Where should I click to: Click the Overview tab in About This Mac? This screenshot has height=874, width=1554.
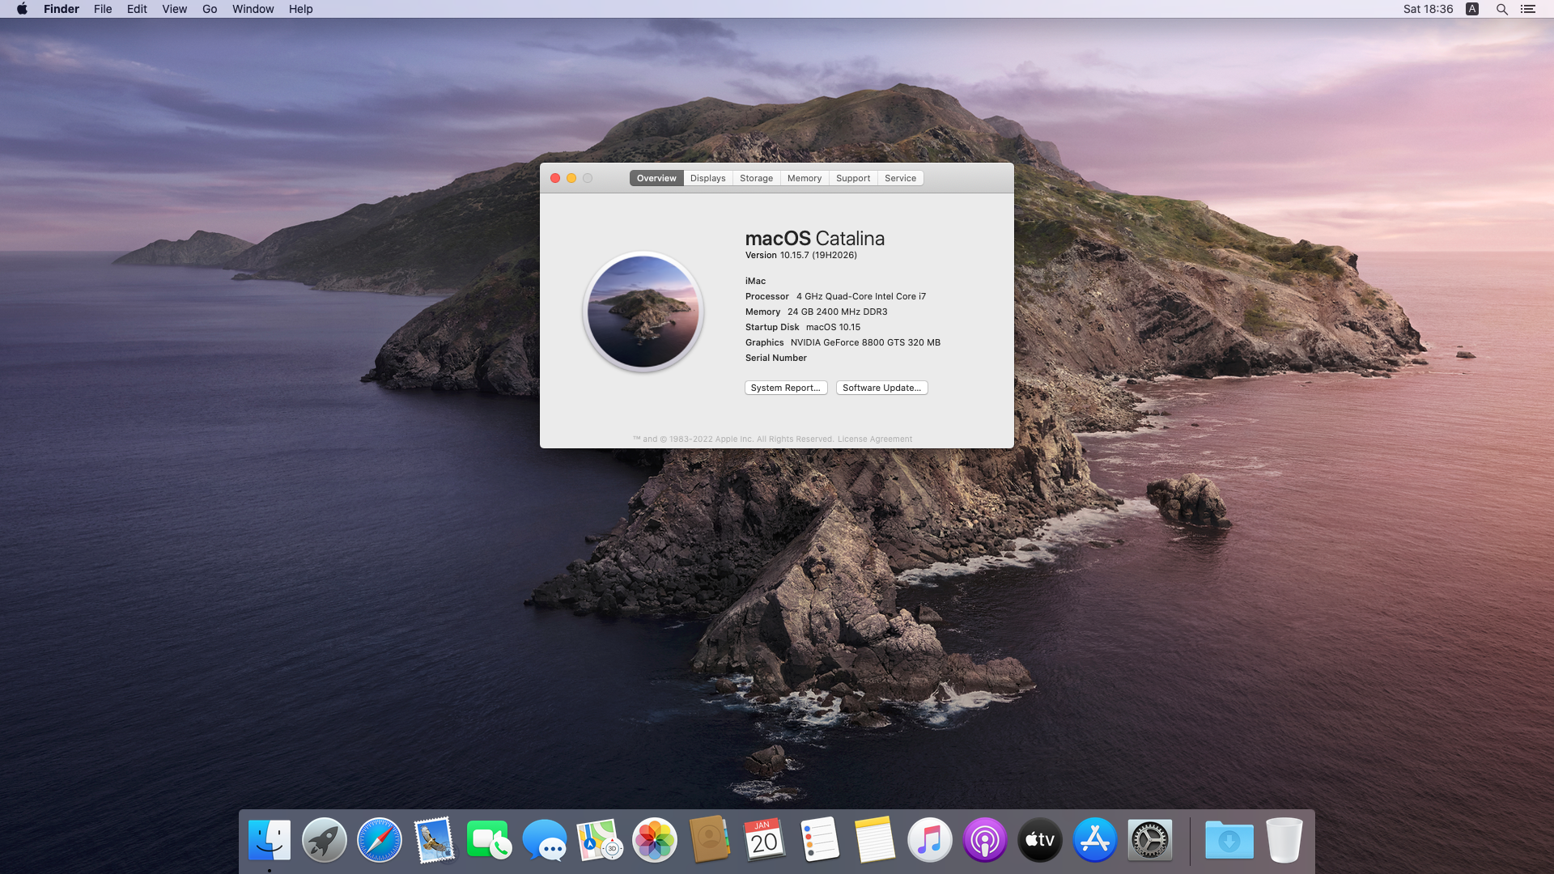click(656, 178)
